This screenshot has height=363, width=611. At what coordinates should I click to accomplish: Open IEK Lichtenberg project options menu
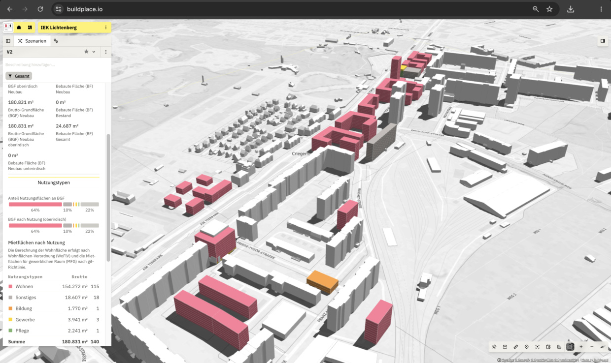pyautogui.click(x=105, y=28)
